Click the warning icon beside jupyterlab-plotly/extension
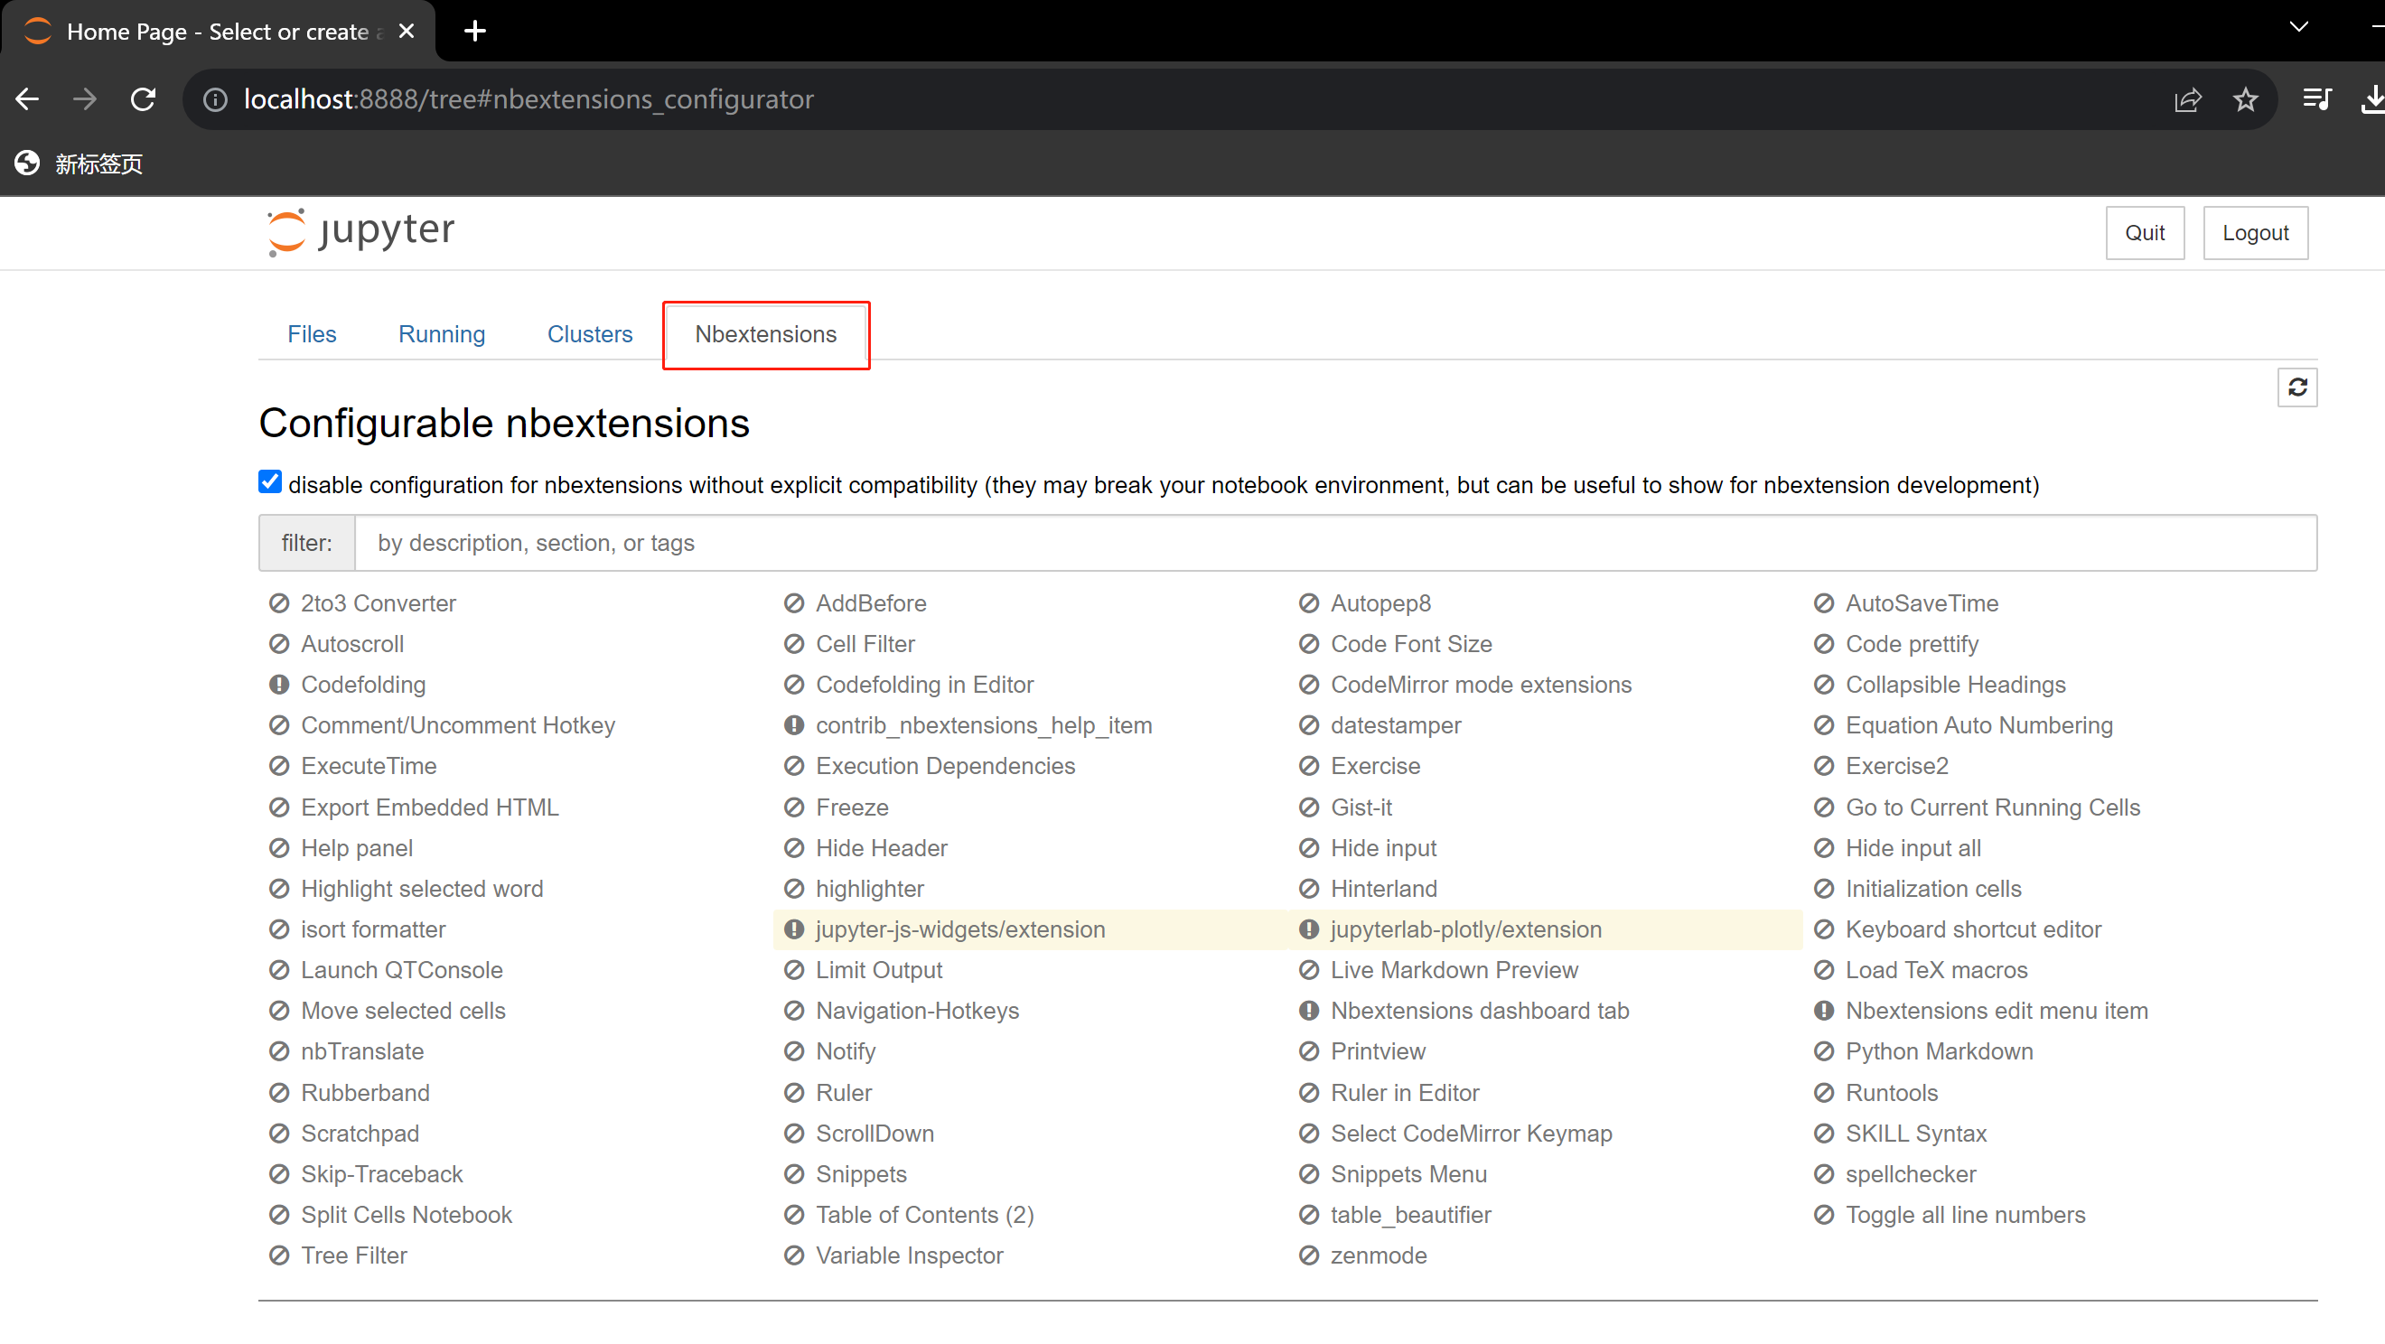Screen dimensions: 2385x1344 coord(1308,929)
